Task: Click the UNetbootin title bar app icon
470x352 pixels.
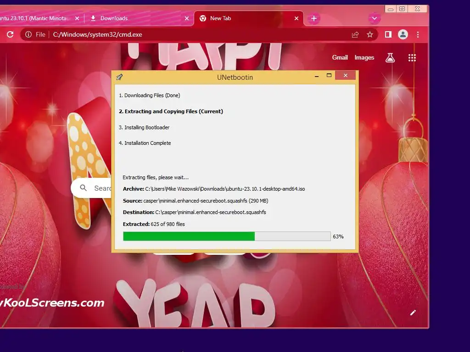Action: (119, 77)
